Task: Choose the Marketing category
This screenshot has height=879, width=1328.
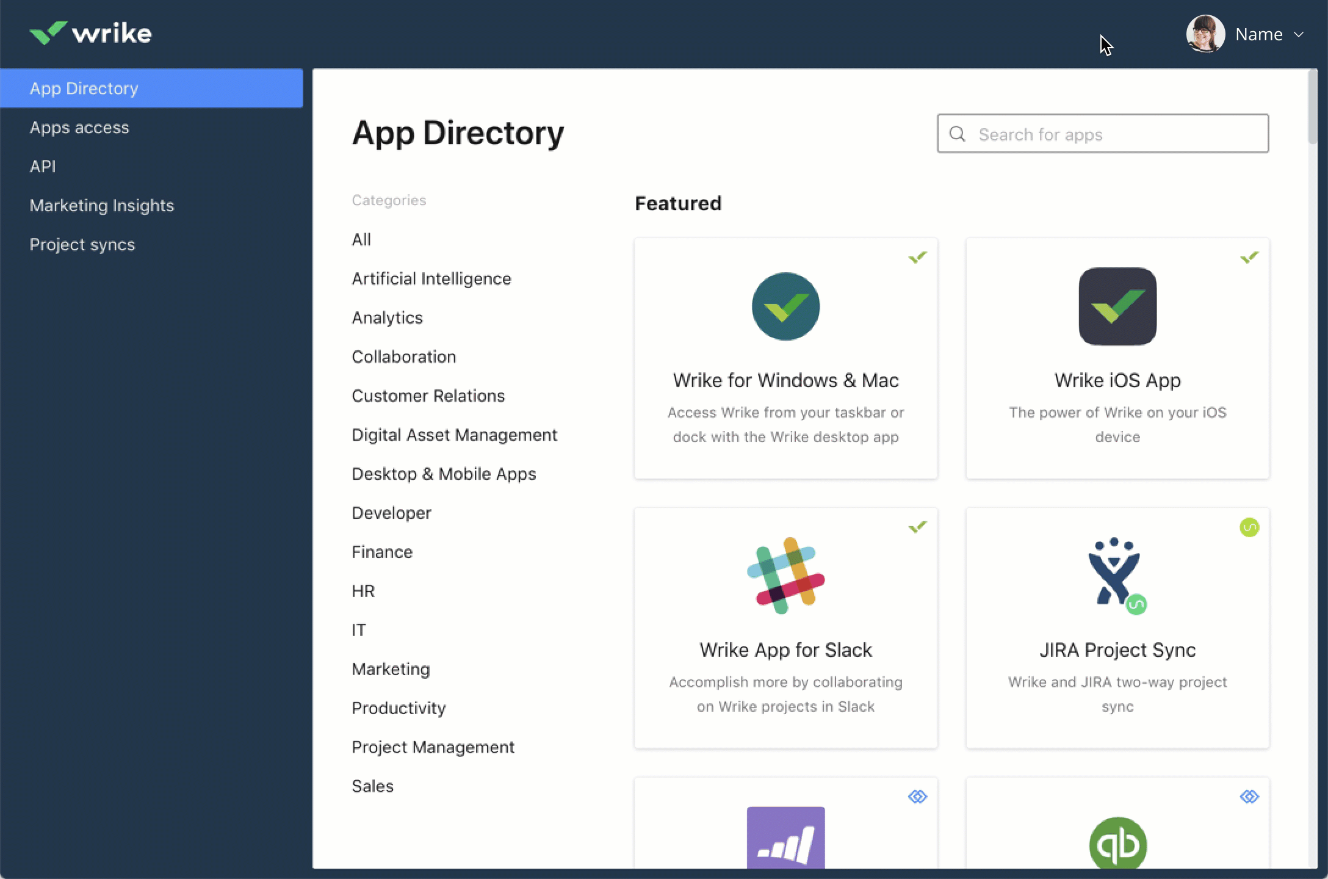Action: (x=391, y=669)
